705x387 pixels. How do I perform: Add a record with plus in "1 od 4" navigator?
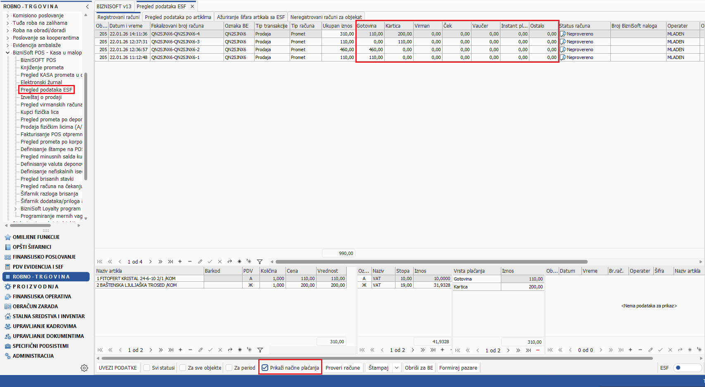coord(180,262)
